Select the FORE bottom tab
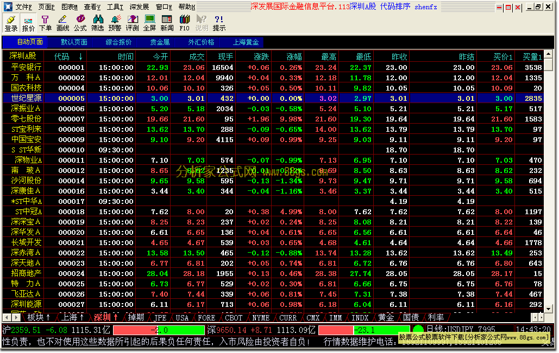 pos(206,317)
